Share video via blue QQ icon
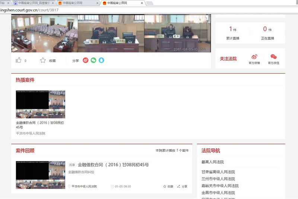 (101, 60)
